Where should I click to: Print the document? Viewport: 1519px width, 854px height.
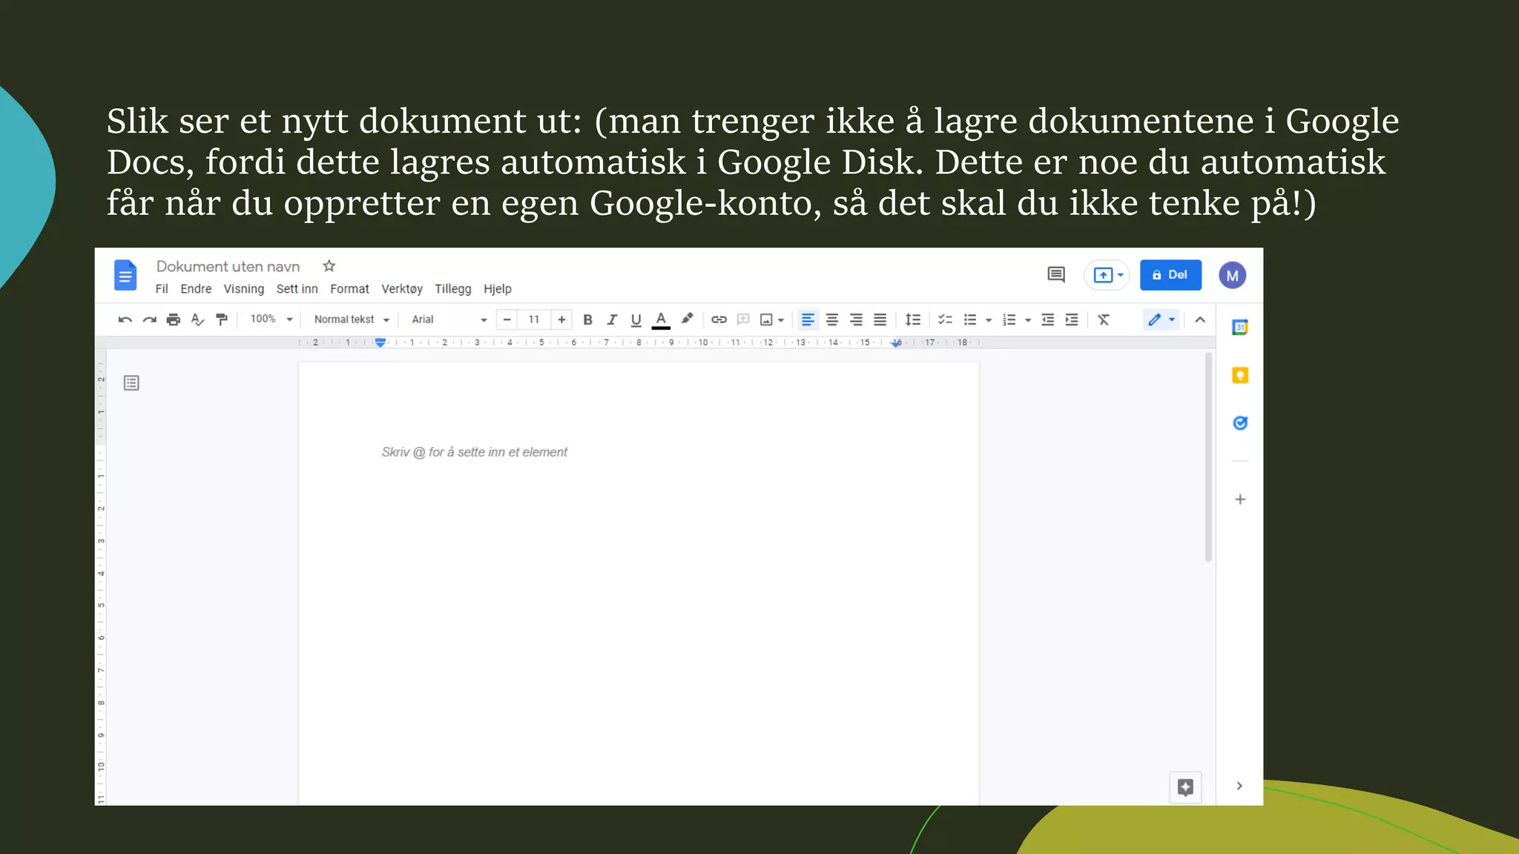click(x=174, y=320)
